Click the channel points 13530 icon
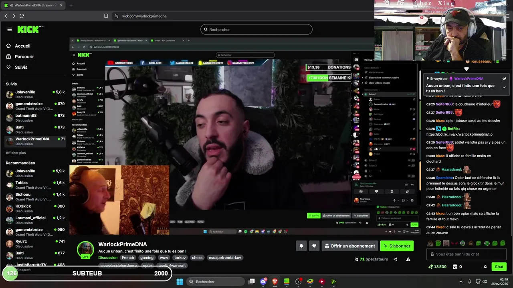 431,267
